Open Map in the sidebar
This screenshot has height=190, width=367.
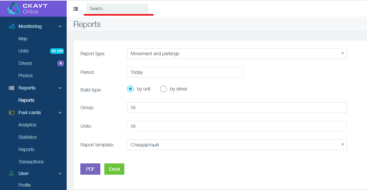tap(23, 39)
